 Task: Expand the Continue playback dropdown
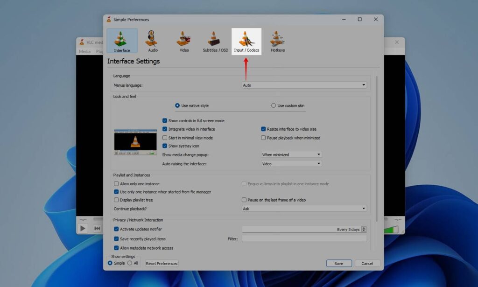(304, 209)
